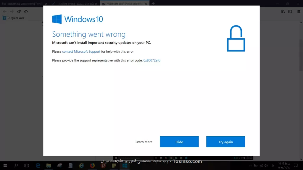Screen dimensions: 303x170
Task: Click the 'Something went wrong' heading
Action: (89, 34)
